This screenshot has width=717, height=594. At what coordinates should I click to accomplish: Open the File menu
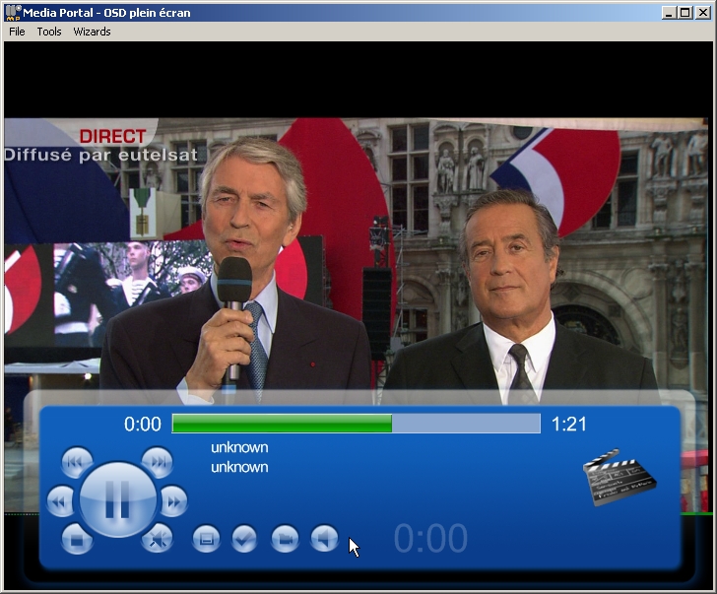17,32
